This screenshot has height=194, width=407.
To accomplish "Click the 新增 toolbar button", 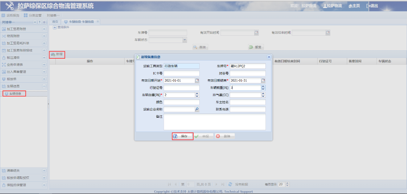I will point(57,54).
